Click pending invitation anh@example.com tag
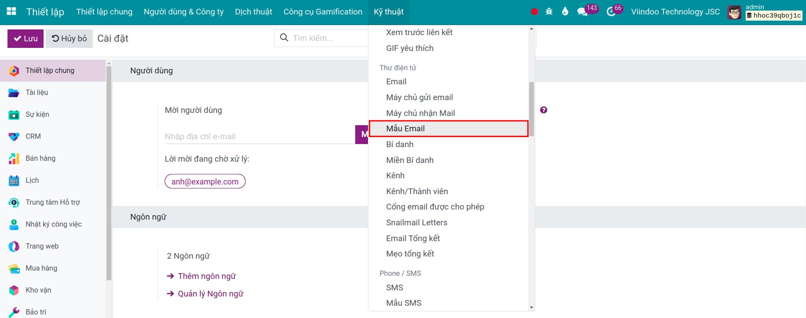Image resolution: width=806 pixels, height=318 pixels. pos(205,181)
